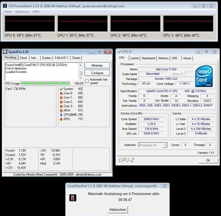Click the Core Speed value 2698.8 MHz
Viewport: 221px width, 216px height.
tap(151, 119)
